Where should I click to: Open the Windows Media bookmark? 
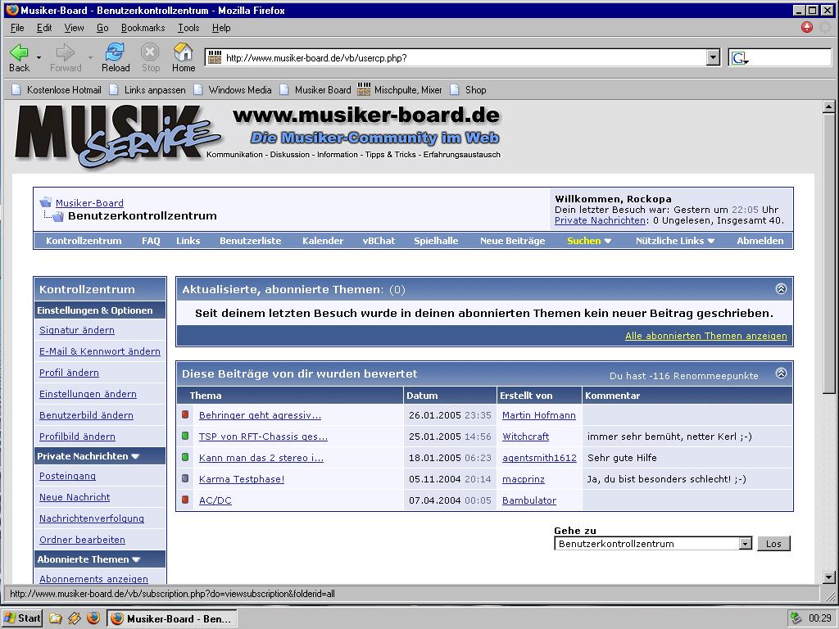click(x=233, y=90)
